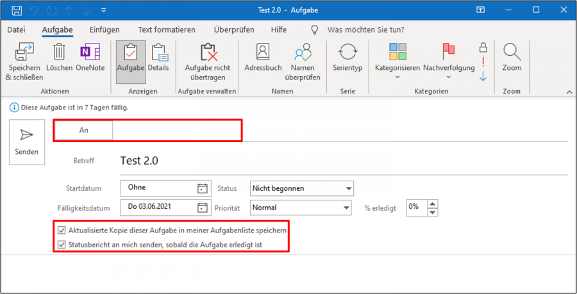577x294 pixels.
Task: Click the Zoom magnifier
Action: [x=512, y=58]
